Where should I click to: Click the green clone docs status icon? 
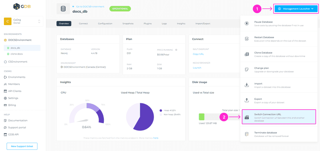8,54
